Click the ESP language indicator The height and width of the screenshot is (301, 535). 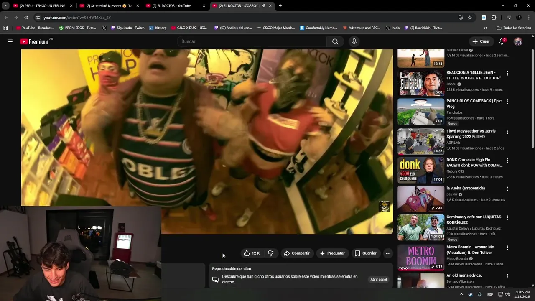coord(490,294)
